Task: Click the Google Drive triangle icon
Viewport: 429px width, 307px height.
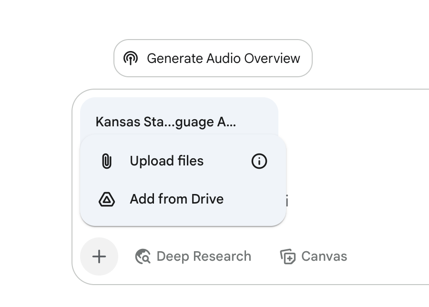Action: (x=107, y=199)
